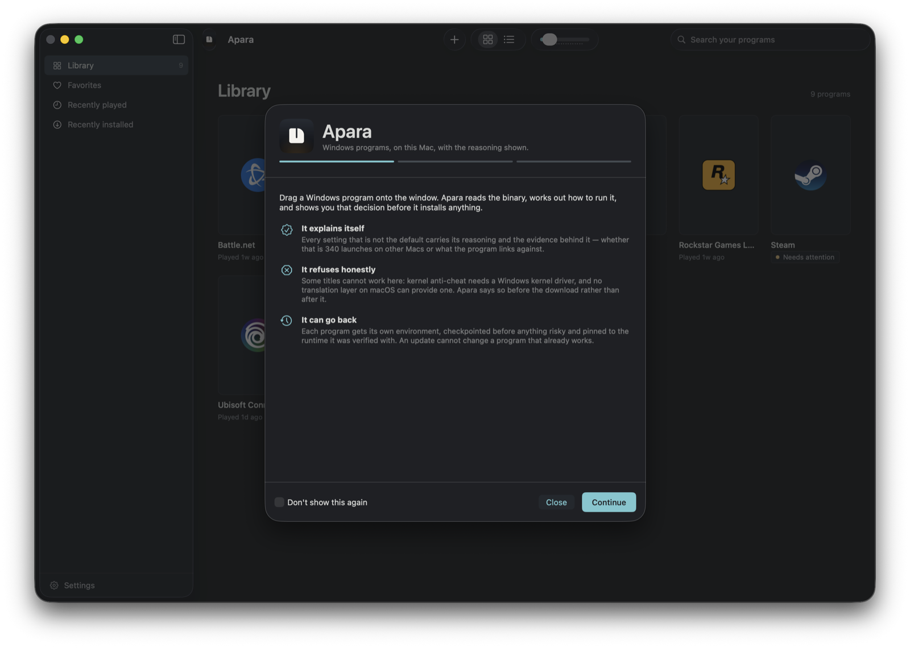Switch to grid view icon

coord(487,39)
